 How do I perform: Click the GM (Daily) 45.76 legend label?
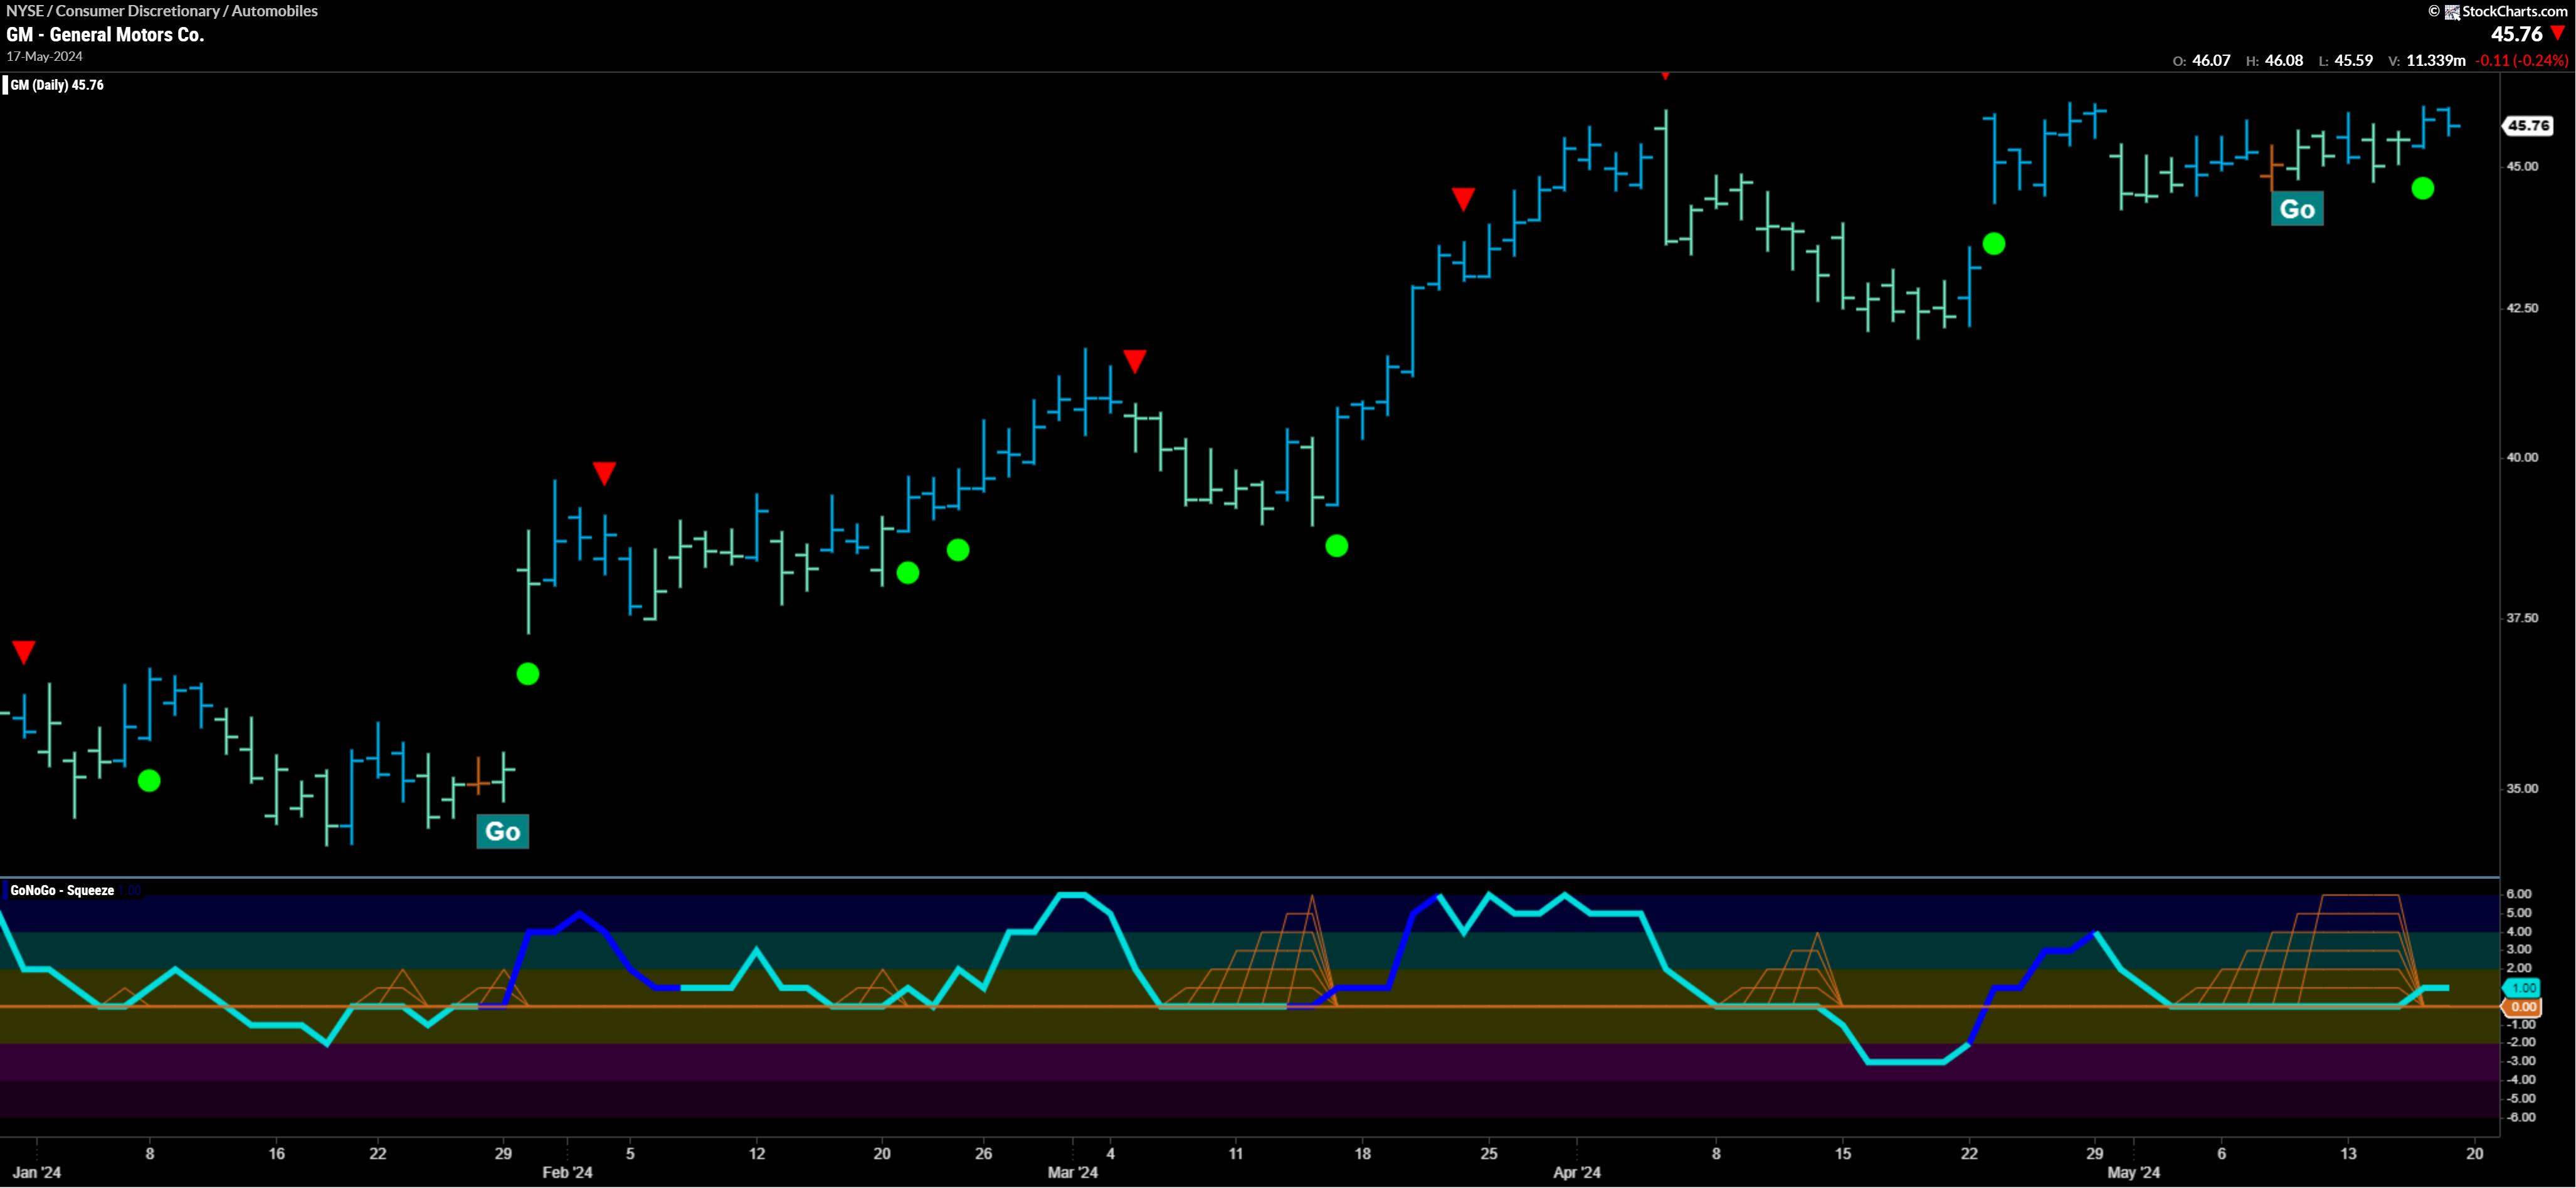click(56, 85)
